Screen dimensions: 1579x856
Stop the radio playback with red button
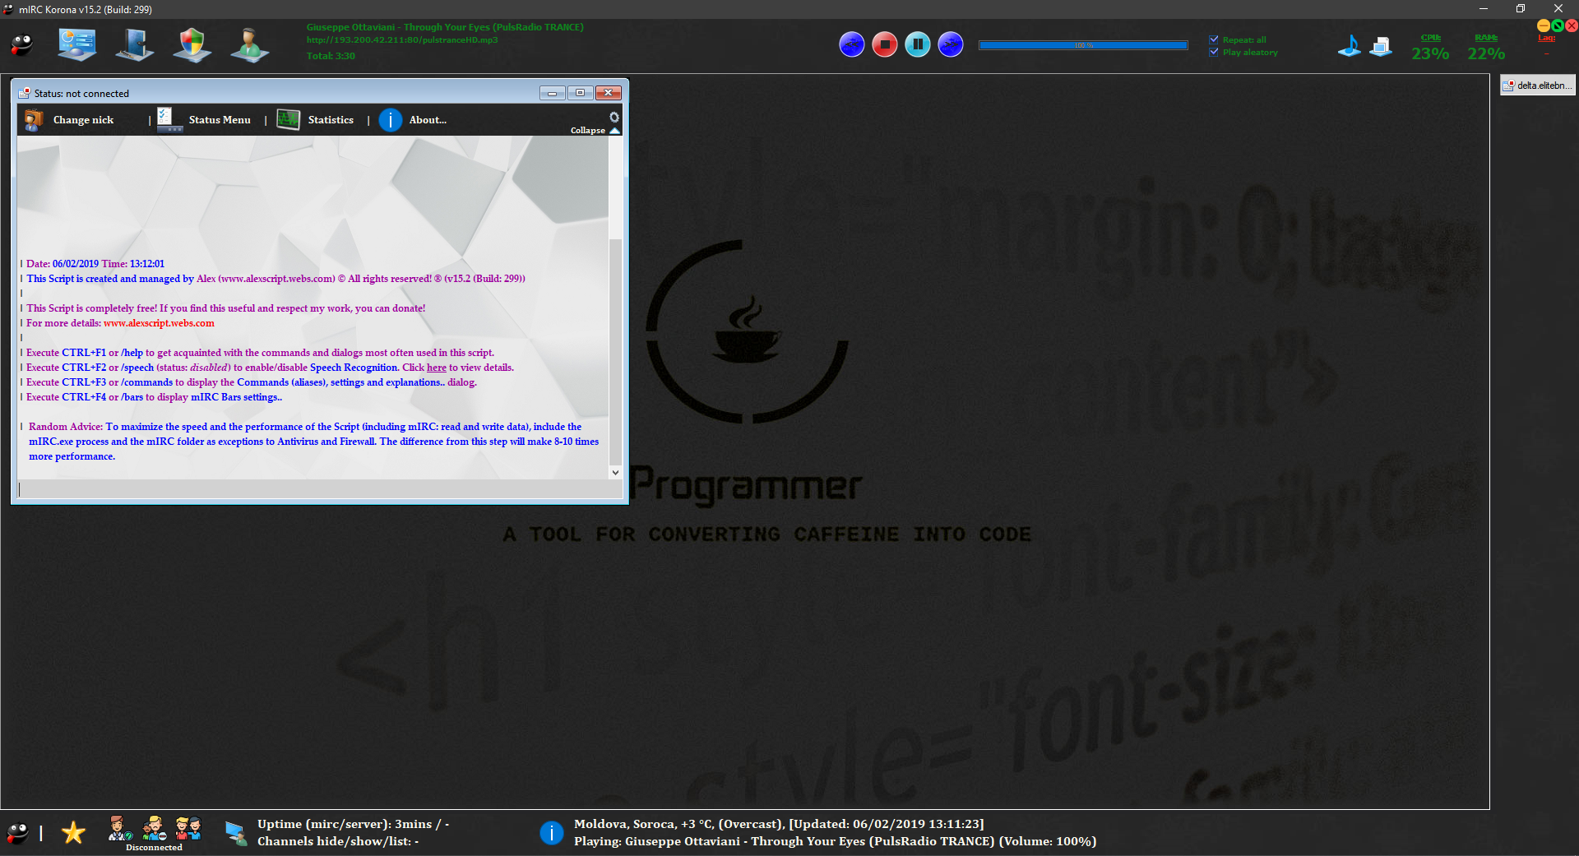pos(885,44)
